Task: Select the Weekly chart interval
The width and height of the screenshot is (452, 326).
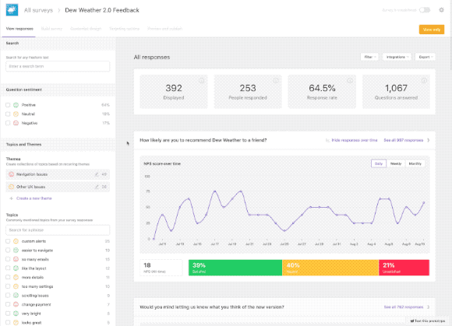Action: [396, 163]
